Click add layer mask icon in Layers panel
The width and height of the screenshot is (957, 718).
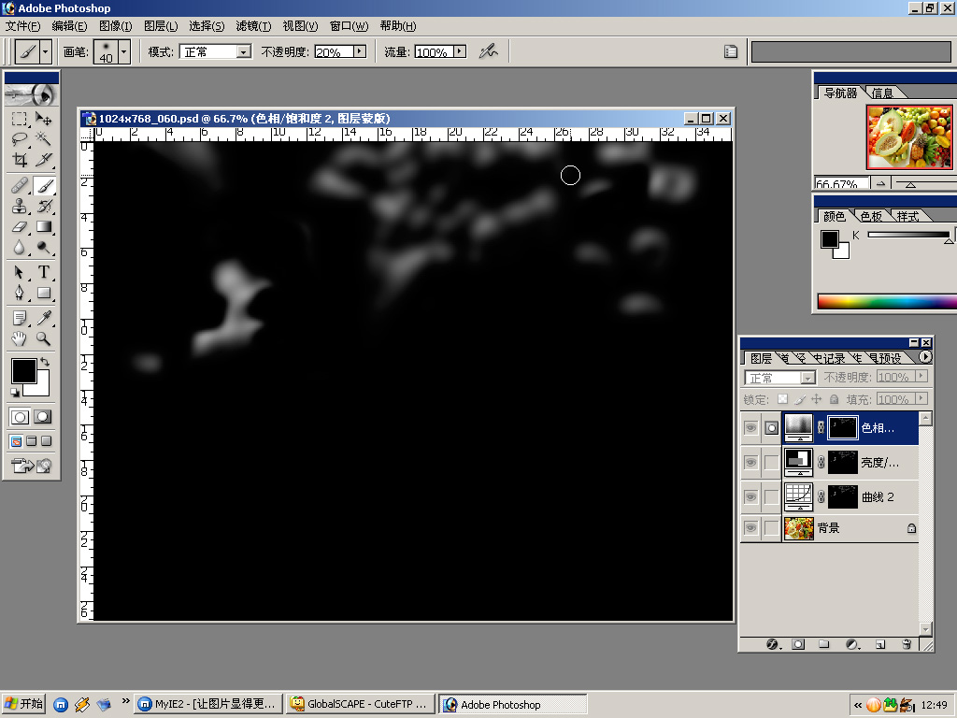click(x=798, y=644)
